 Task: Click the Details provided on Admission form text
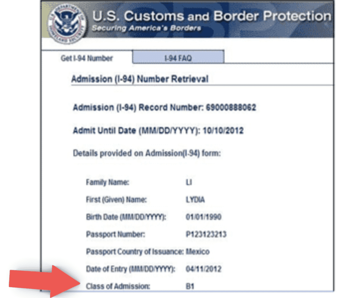coord(147,153)
